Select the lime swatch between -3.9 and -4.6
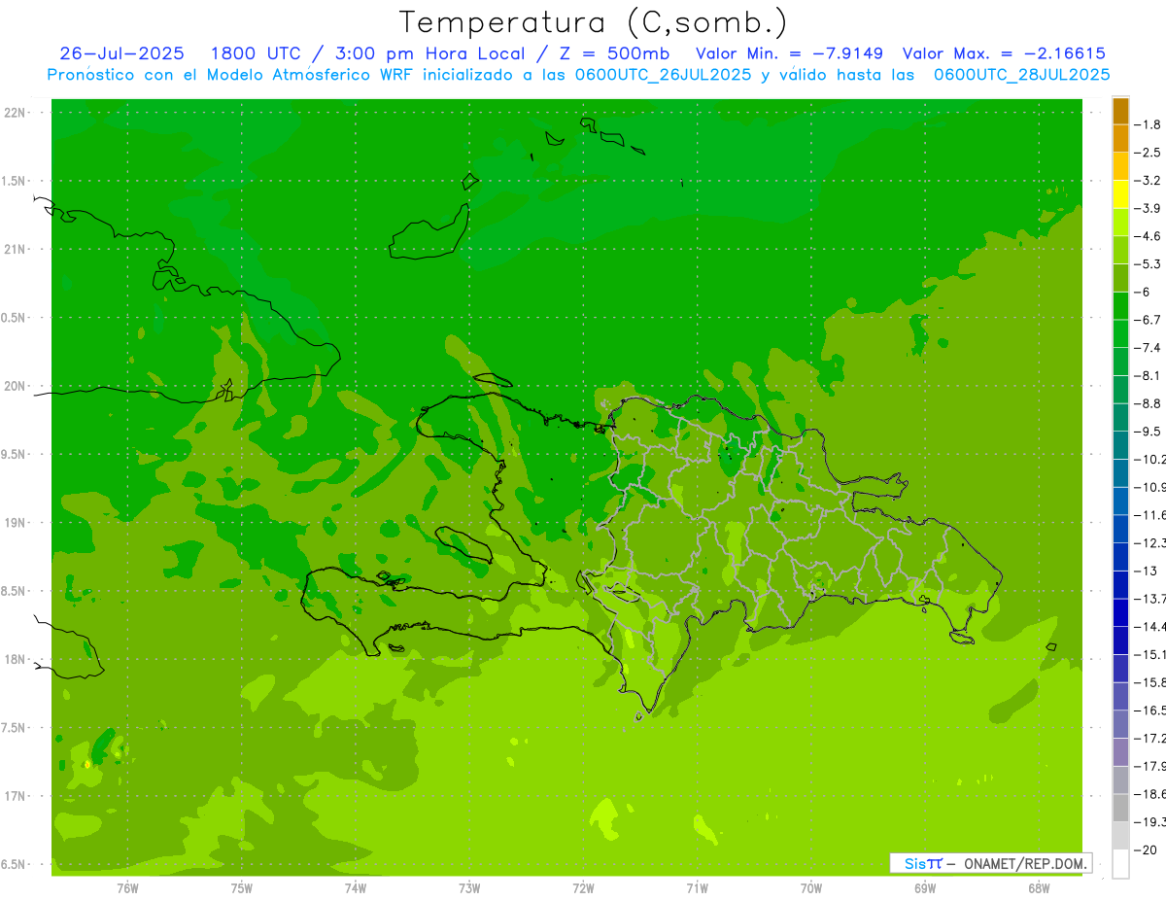Screen dimensions: 1166x901 coord(1120,223)
